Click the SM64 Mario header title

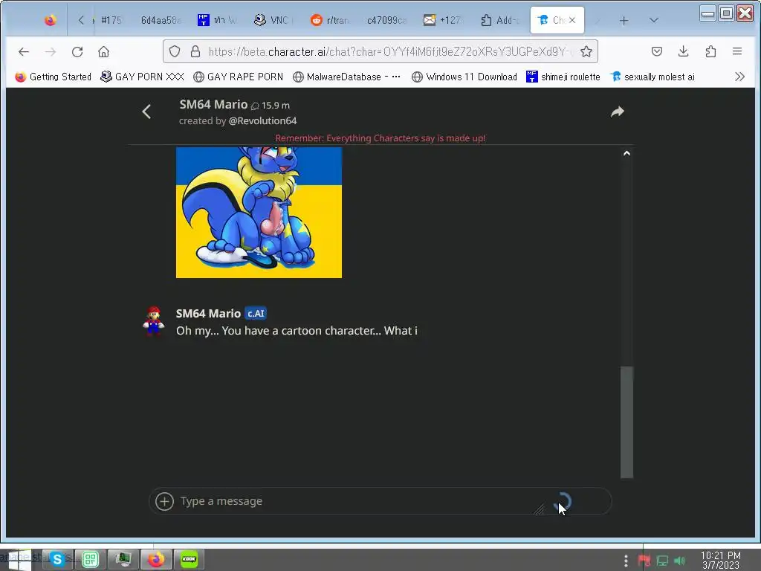point(213,104)
